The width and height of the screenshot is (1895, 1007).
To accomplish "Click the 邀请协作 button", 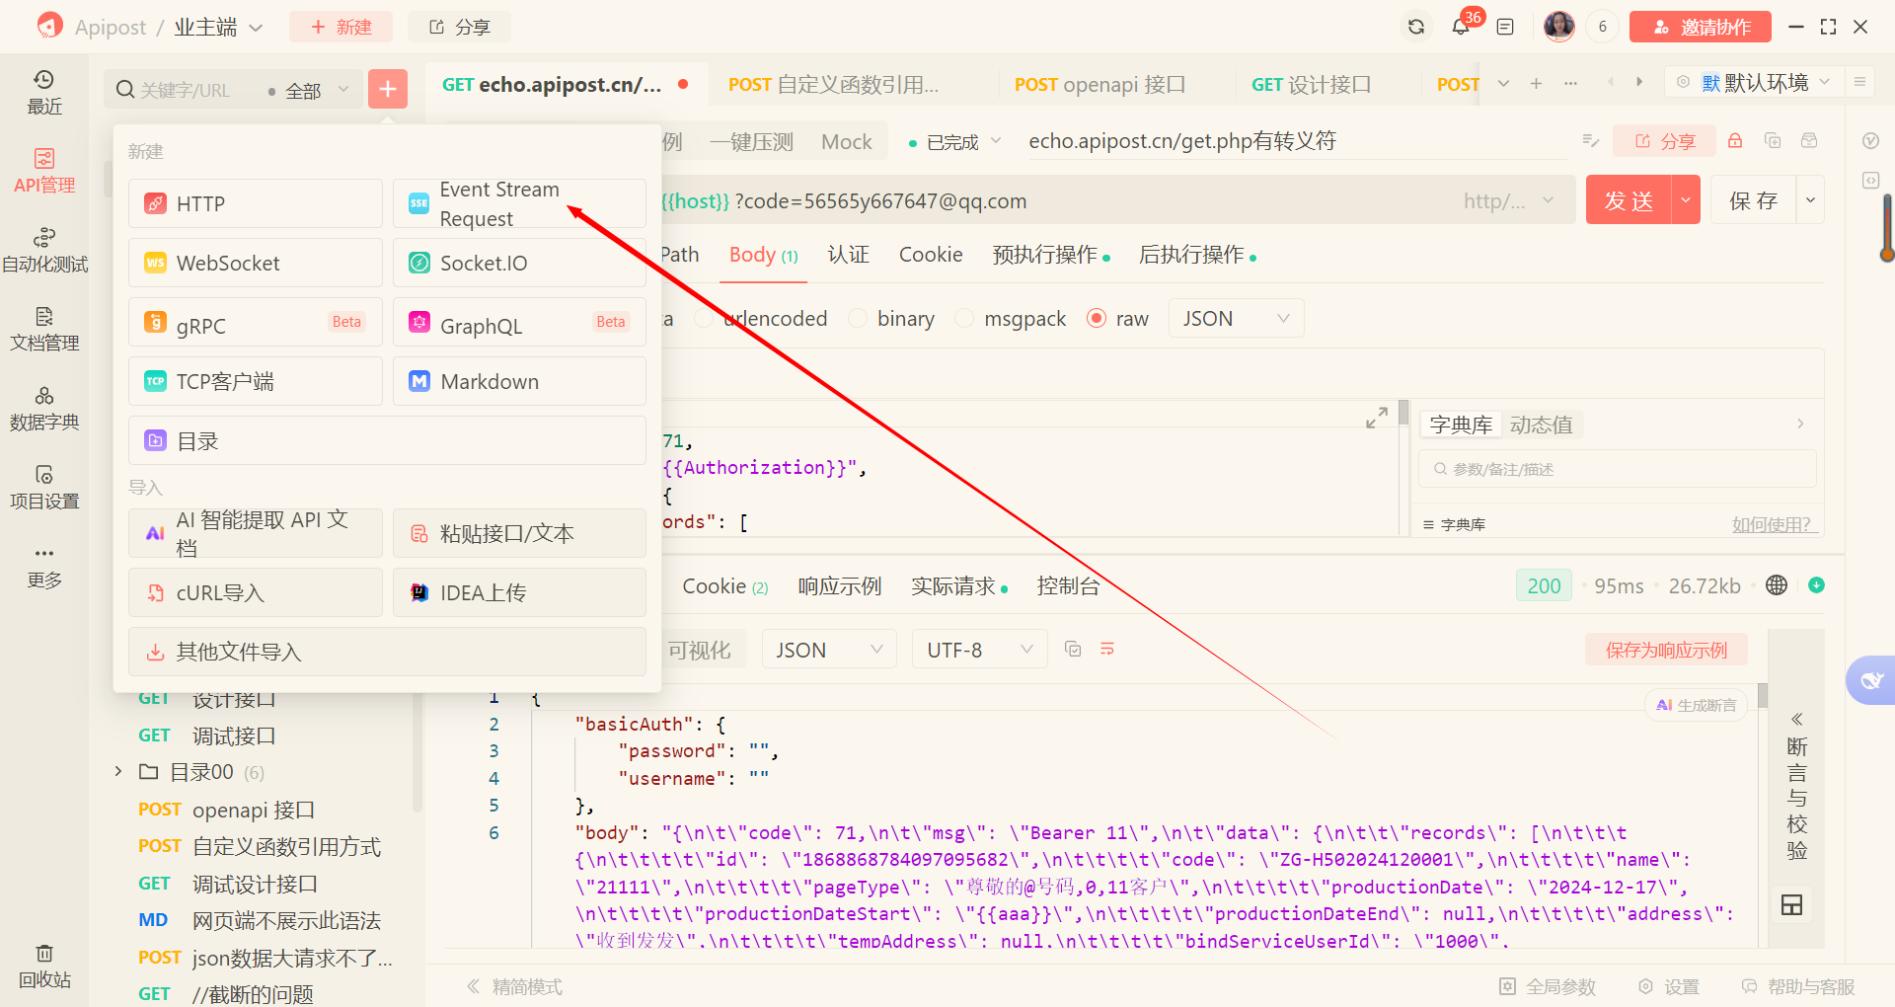I will [x=1701, y=27].
